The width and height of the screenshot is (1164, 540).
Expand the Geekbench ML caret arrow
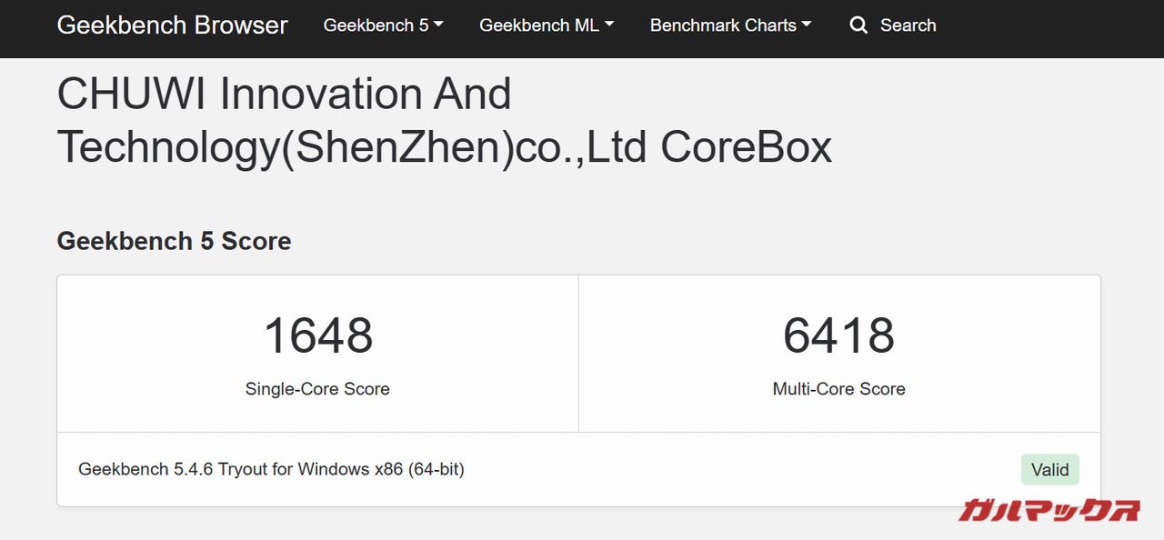(x=609, y=25)
